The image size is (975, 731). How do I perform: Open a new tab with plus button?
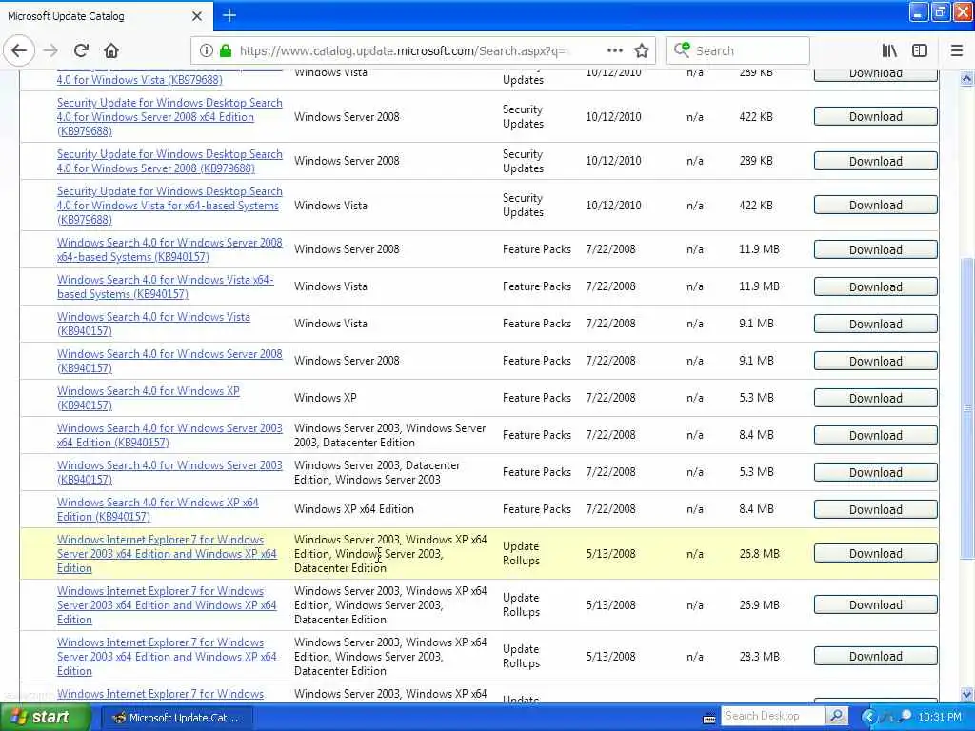tap(229, 15)
